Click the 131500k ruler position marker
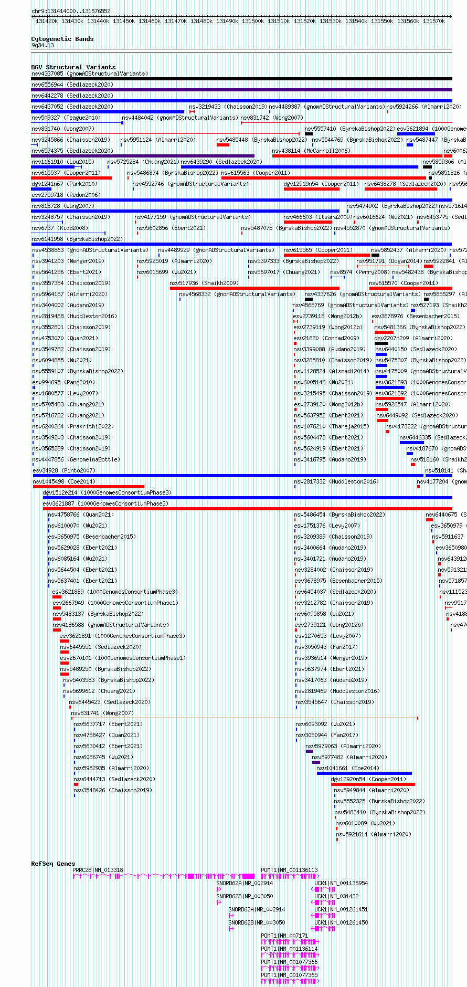This screenshot has width=467, height=987. click(253, 21)
